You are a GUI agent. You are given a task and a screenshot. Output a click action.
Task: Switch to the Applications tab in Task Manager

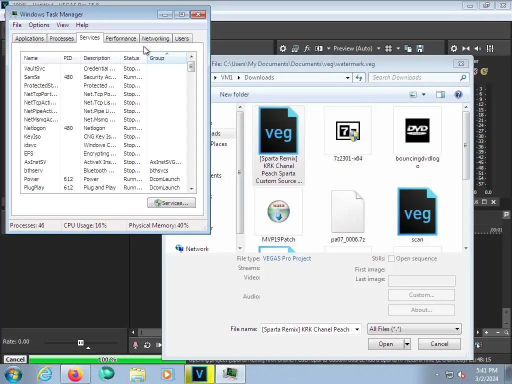coord(29,38)
